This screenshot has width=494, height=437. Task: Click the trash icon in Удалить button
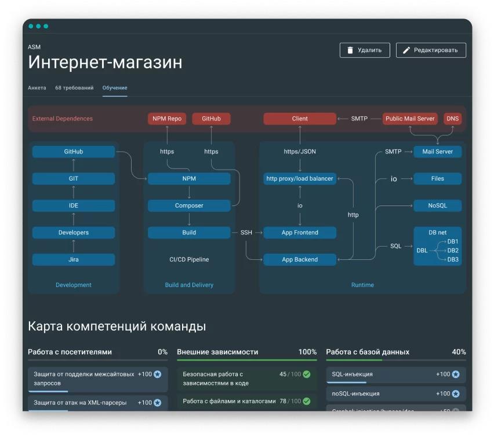(350, 50)
